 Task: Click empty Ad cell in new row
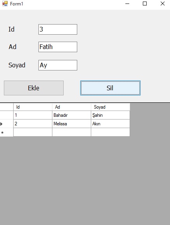pyautogui.click(x=71, y=132)
